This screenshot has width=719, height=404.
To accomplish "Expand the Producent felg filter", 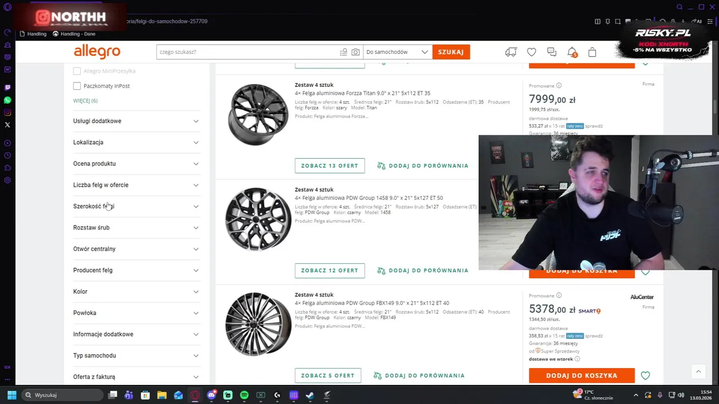I will 136,270.
